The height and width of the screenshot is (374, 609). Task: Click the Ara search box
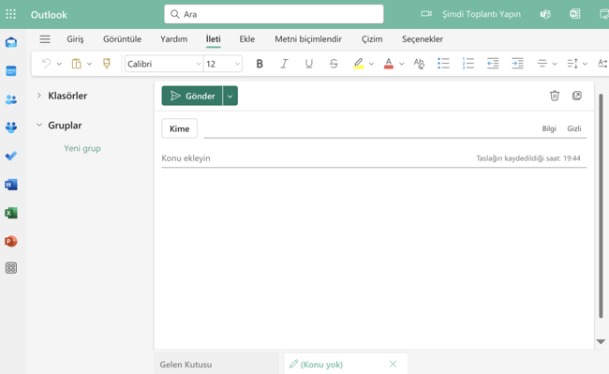coord(274,14)
